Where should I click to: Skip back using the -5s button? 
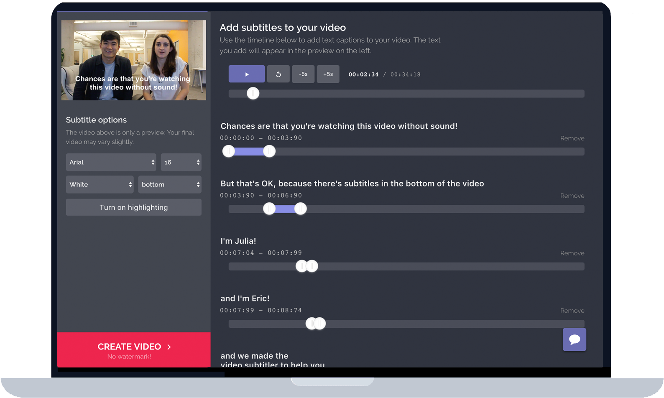[x=303, y=74]
